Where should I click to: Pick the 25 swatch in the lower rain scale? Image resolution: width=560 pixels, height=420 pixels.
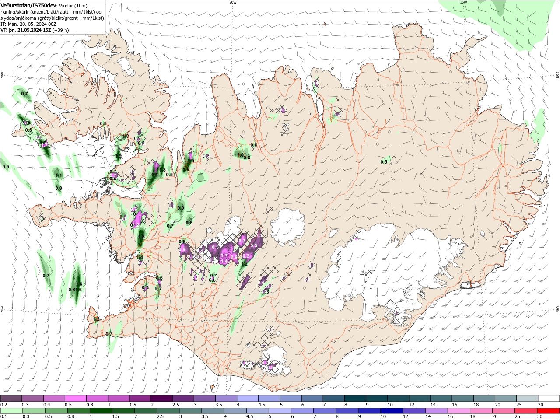[x=526, y=411]
